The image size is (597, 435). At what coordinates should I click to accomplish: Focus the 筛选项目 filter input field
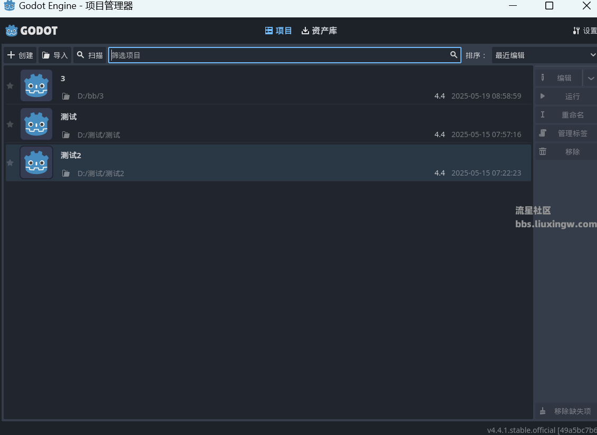pyautogui.click(x=285, y=55)
